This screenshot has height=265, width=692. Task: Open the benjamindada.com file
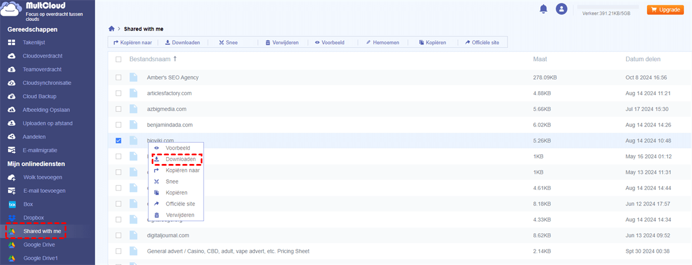[170, 125]
